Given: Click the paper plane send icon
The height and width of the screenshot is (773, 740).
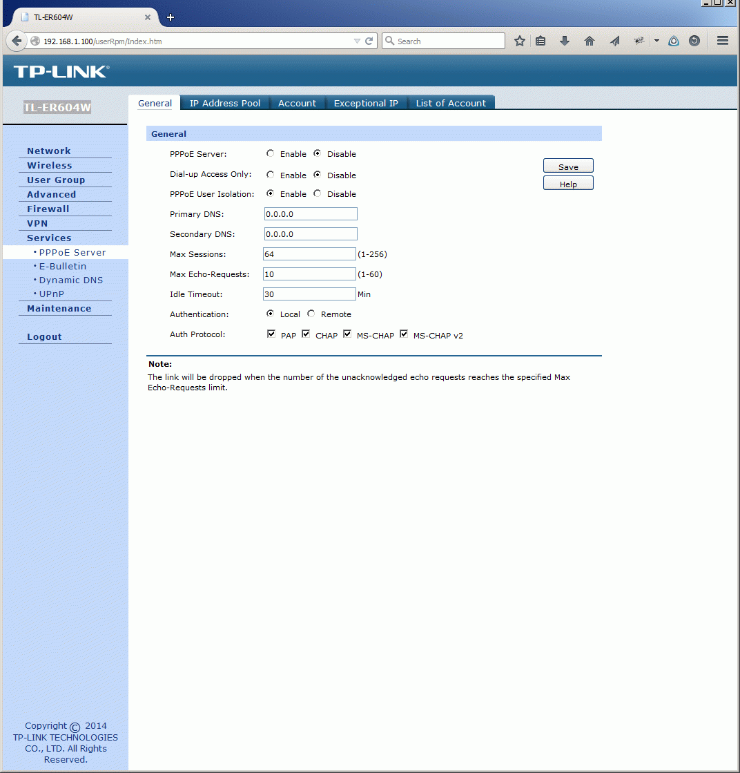Looking at the screenshot, I should coord(614,41).
